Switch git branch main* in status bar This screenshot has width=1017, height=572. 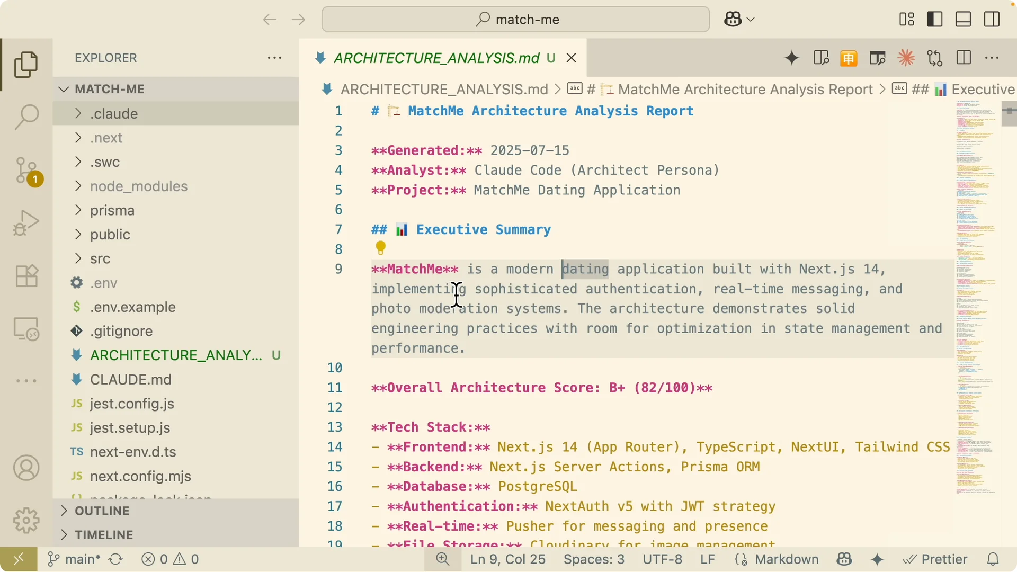coord(74,559)
